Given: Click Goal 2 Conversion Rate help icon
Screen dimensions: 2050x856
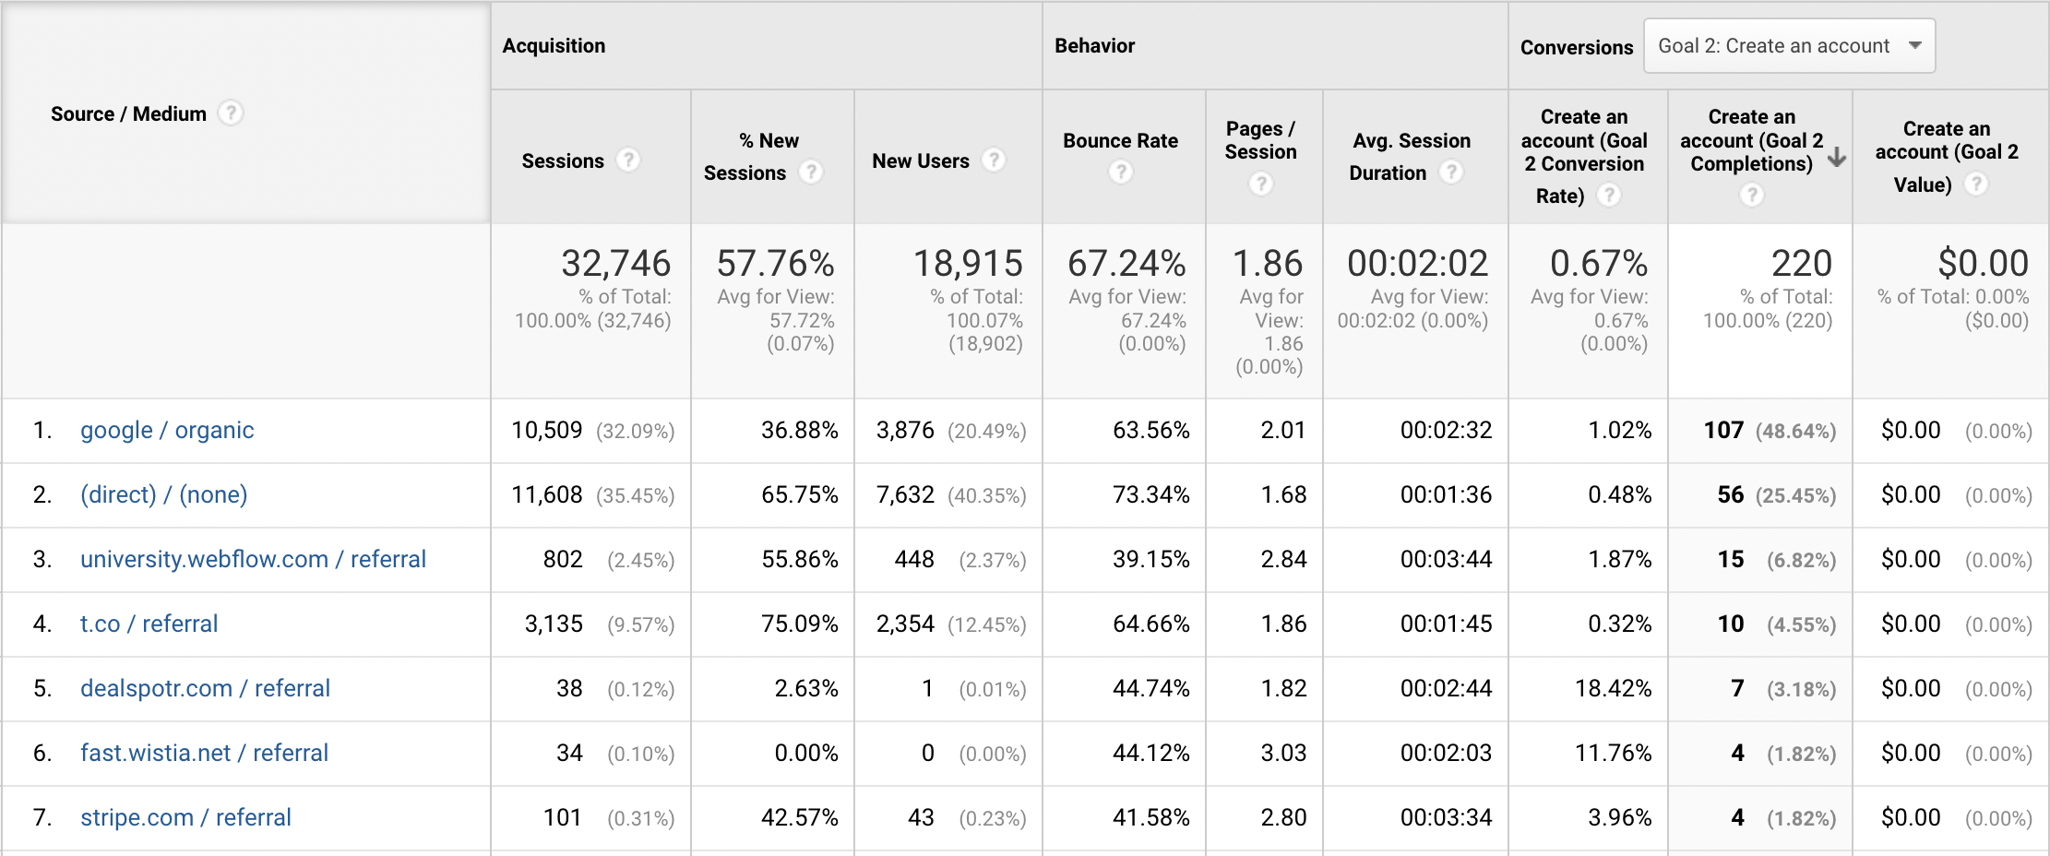Looking at the screenshot, I should [x=1609, y=196].
